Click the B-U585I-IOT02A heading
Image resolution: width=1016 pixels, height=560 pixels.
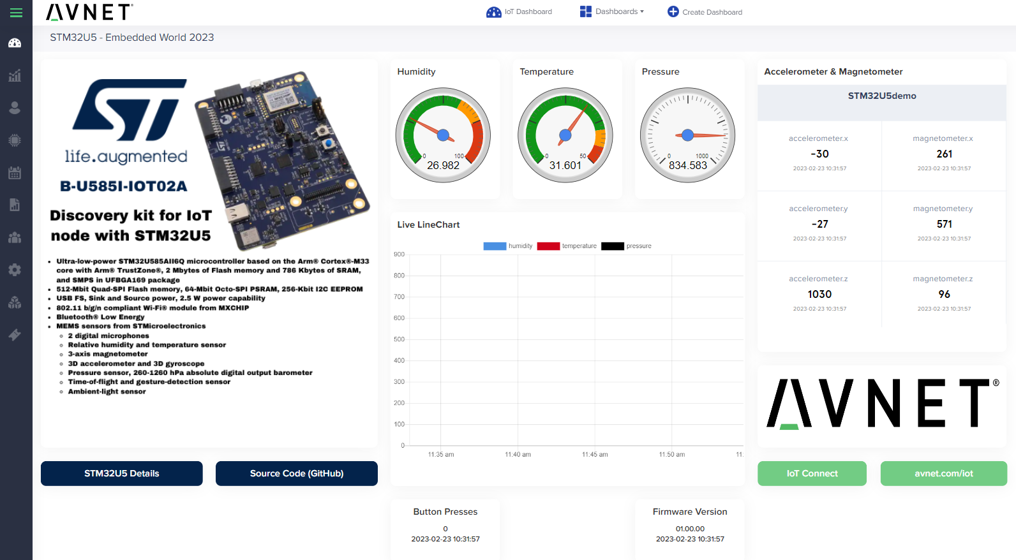124,186
